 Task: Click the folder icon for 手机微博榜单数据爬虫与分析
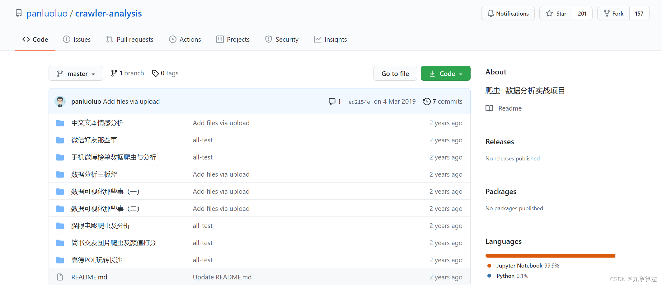[x=60, y=157]
